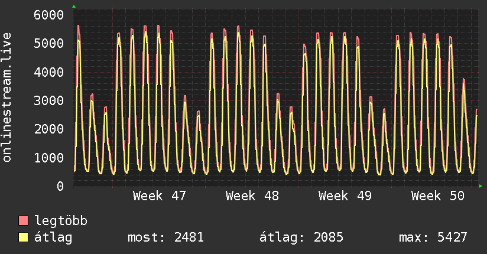The image size is (487, 254).
Task: Click the green arrow at x-axis right end
Action: tap(480, 186)
